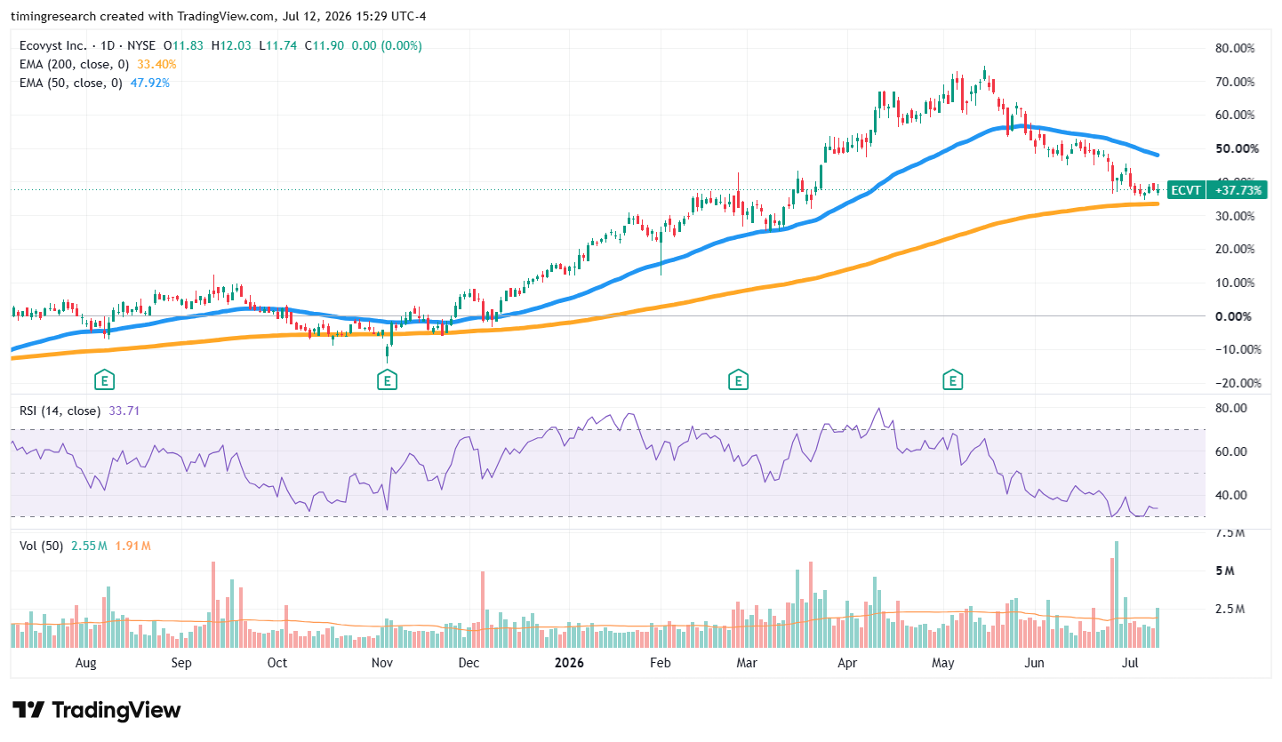This screenshot has width=1282, height=742.
Task: Click the earnings E marker near November
Action: 386,381
